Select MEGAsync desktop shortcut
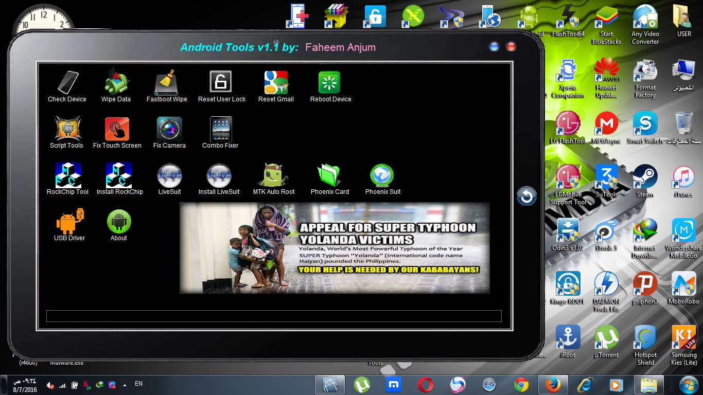Screen dimensions: 703x395 point(607,128)
